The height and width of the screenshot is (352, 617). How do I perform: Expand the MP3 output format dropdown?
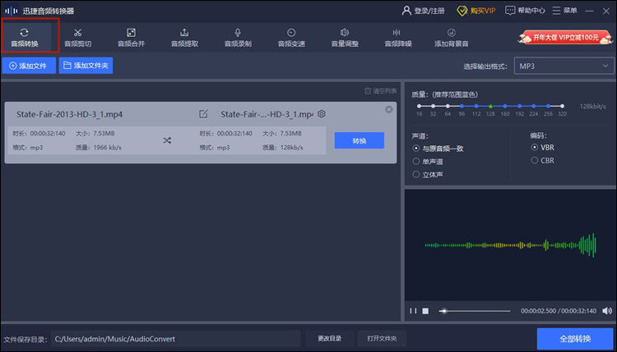click(x=564, y=66)
